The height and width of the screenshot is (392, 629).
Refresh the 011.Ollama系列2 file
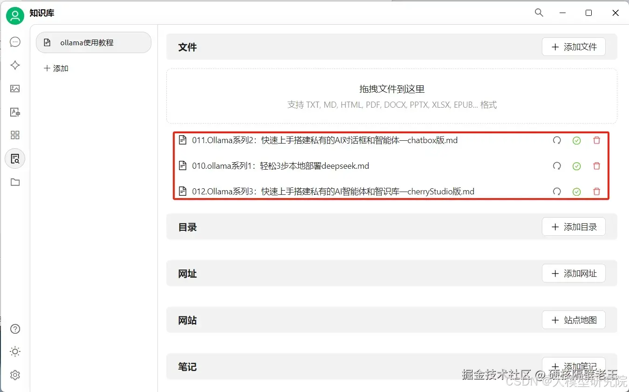coord(557,140)
